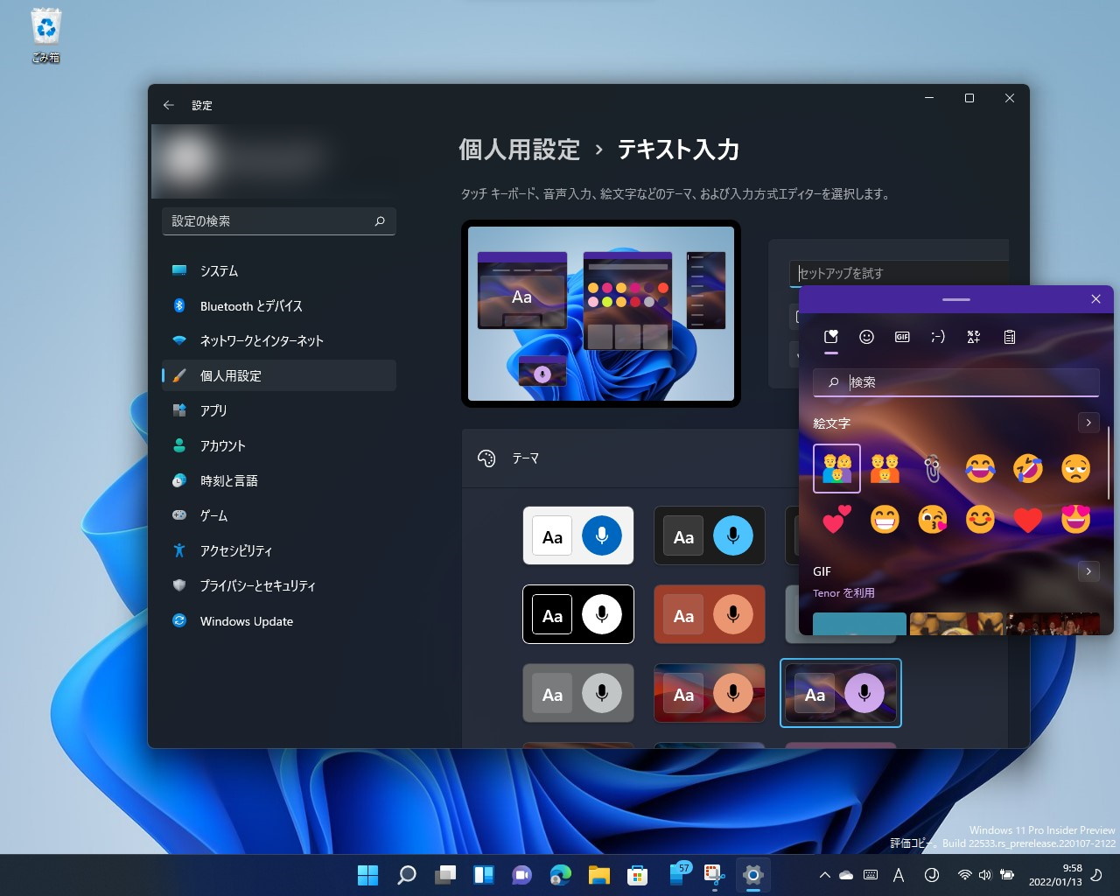
Task: Open the ごみ箱 recycle bin icon
Action: click(45, 36)
